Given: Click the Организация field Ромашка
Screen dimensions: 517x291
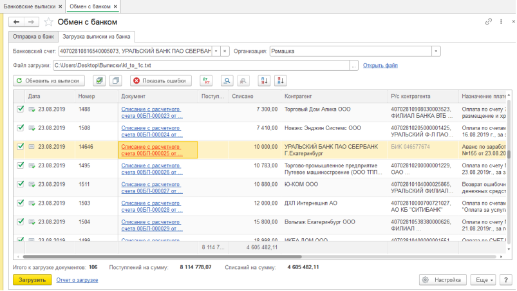Looking at the screenshot, I should pos(351,51).
